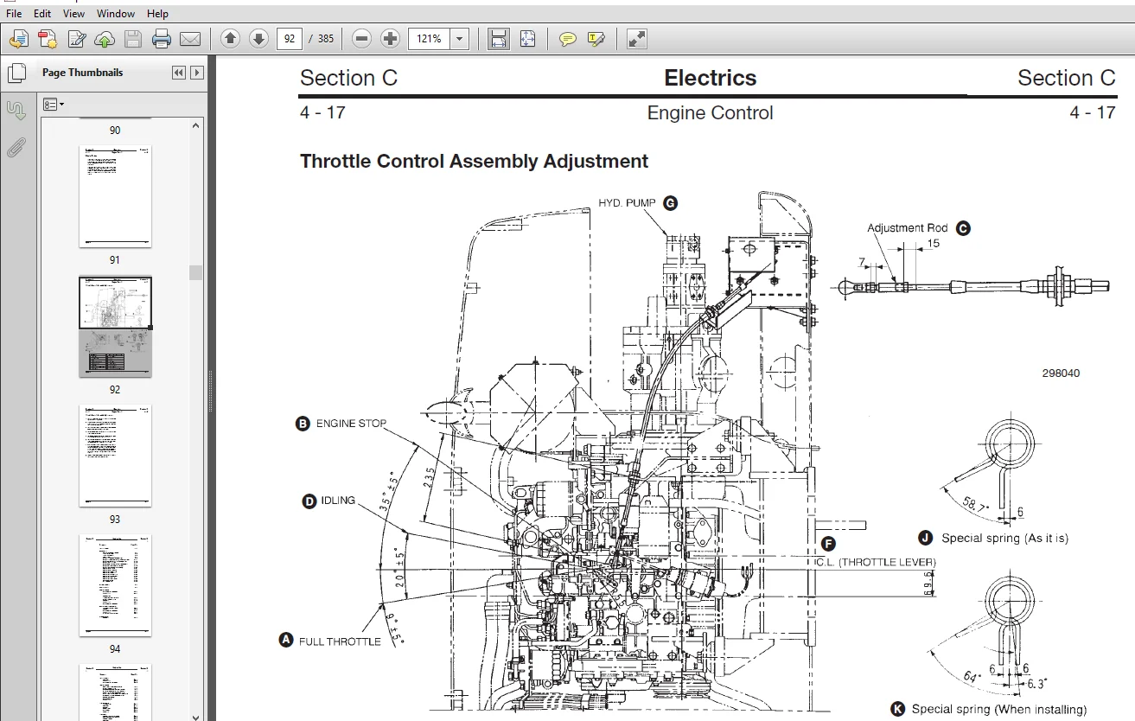Open the Window menu
This screenshot has height=721, width=1135.
pos(116,14)
